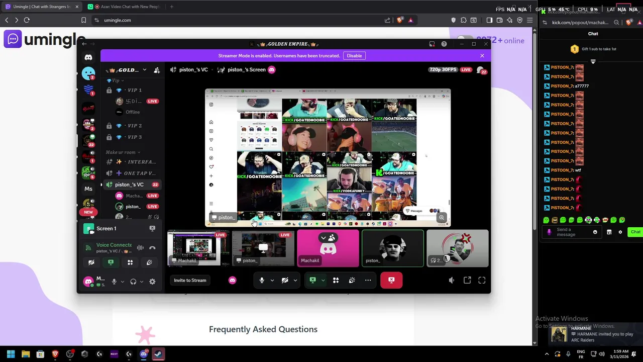Adjust stream volume speaker icon

[452, 281]
